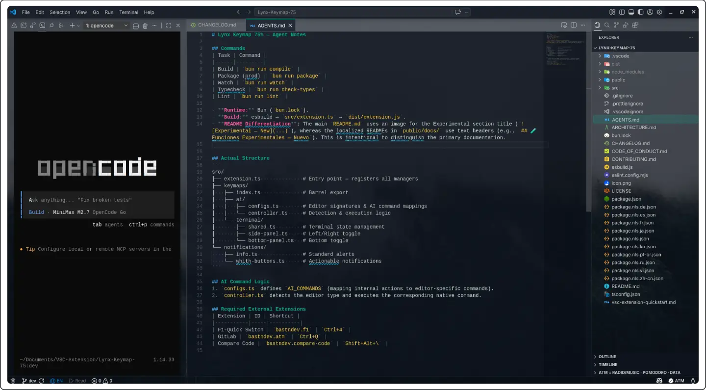Open the Debug Console plug icon
This screenshot has height=390, width=706.
pos(51,26)
